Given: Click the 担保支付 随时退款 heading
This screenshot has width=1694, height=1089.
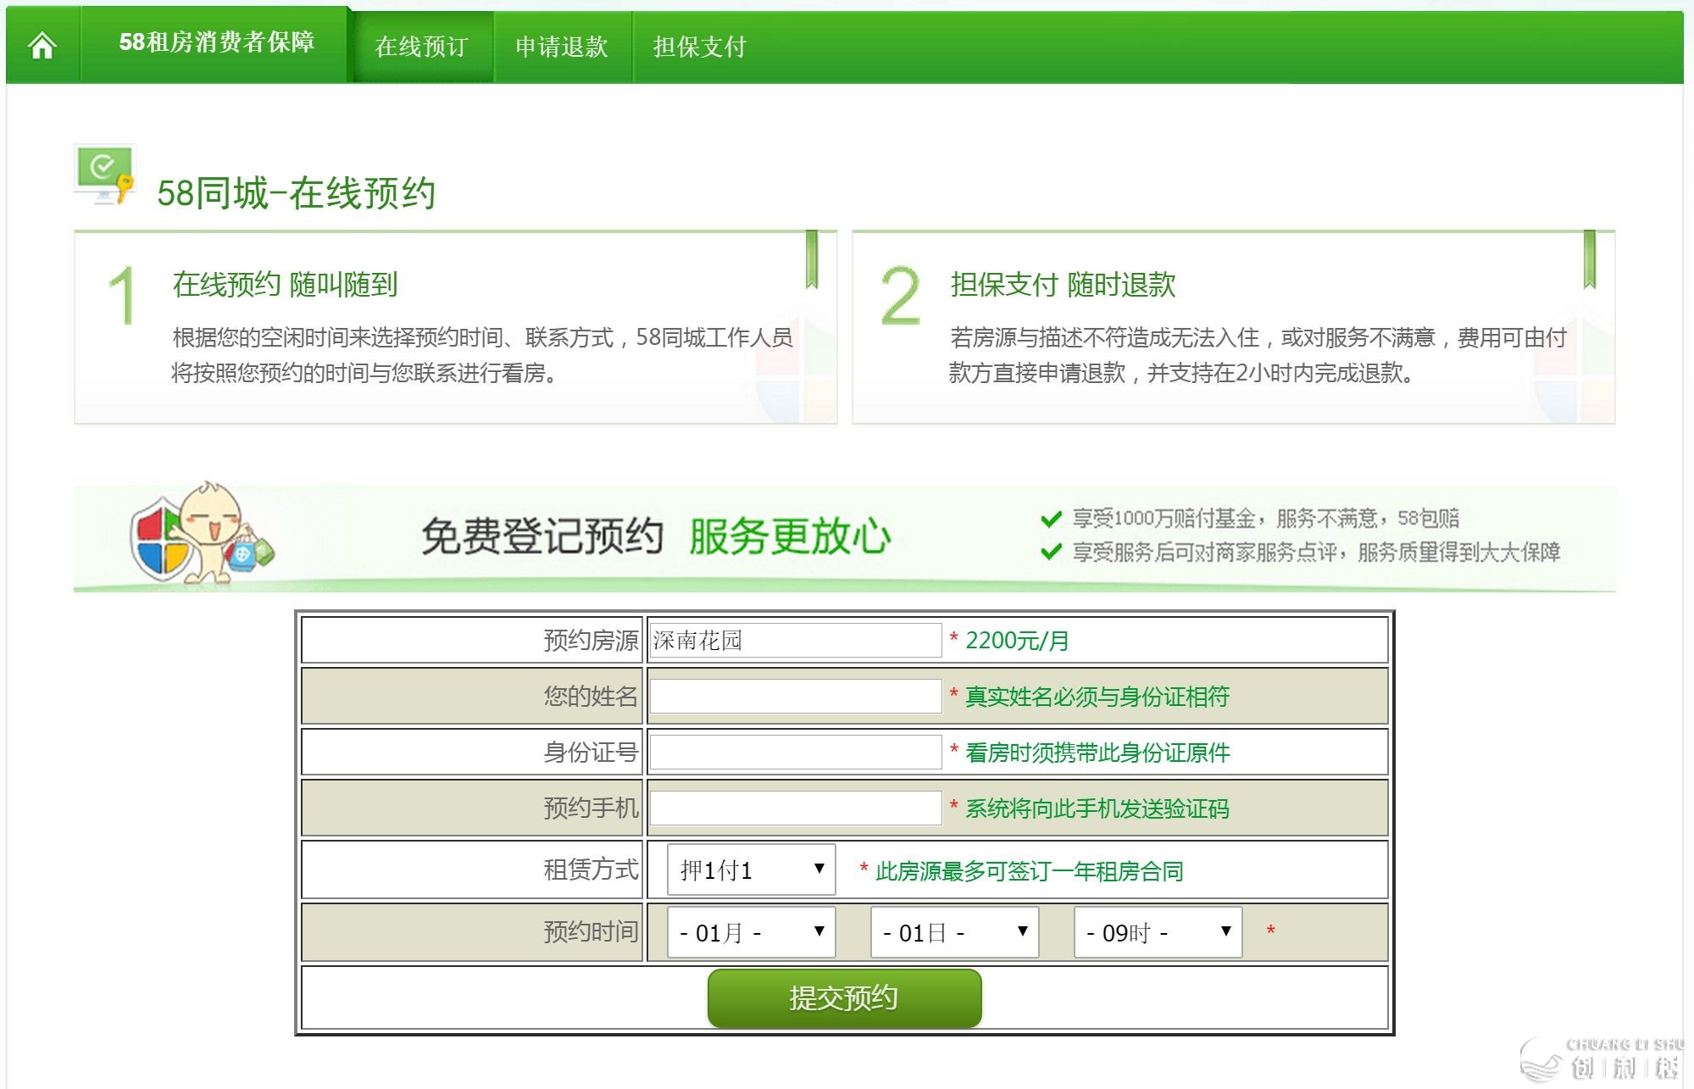Looking at the screenshot, I should pyautogui.click(x=1063, y=284).
